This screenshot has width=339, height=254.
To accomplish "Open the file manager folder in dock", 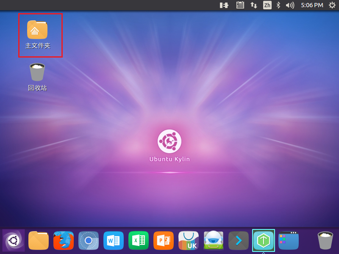I will [39, 240].
